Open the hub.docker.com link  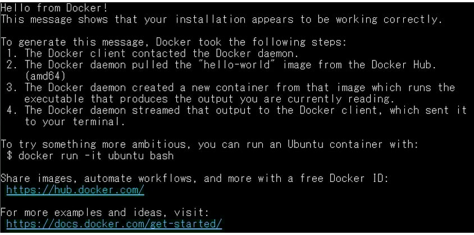click(75, 190)
